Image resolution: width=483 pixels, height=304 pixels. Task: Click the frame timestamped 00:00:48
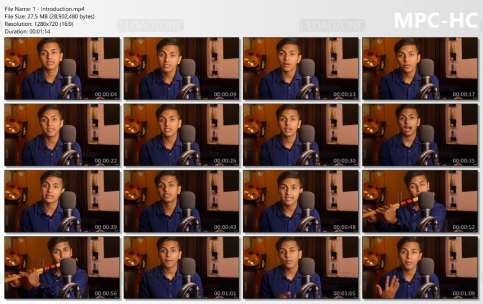coord(300,201)
